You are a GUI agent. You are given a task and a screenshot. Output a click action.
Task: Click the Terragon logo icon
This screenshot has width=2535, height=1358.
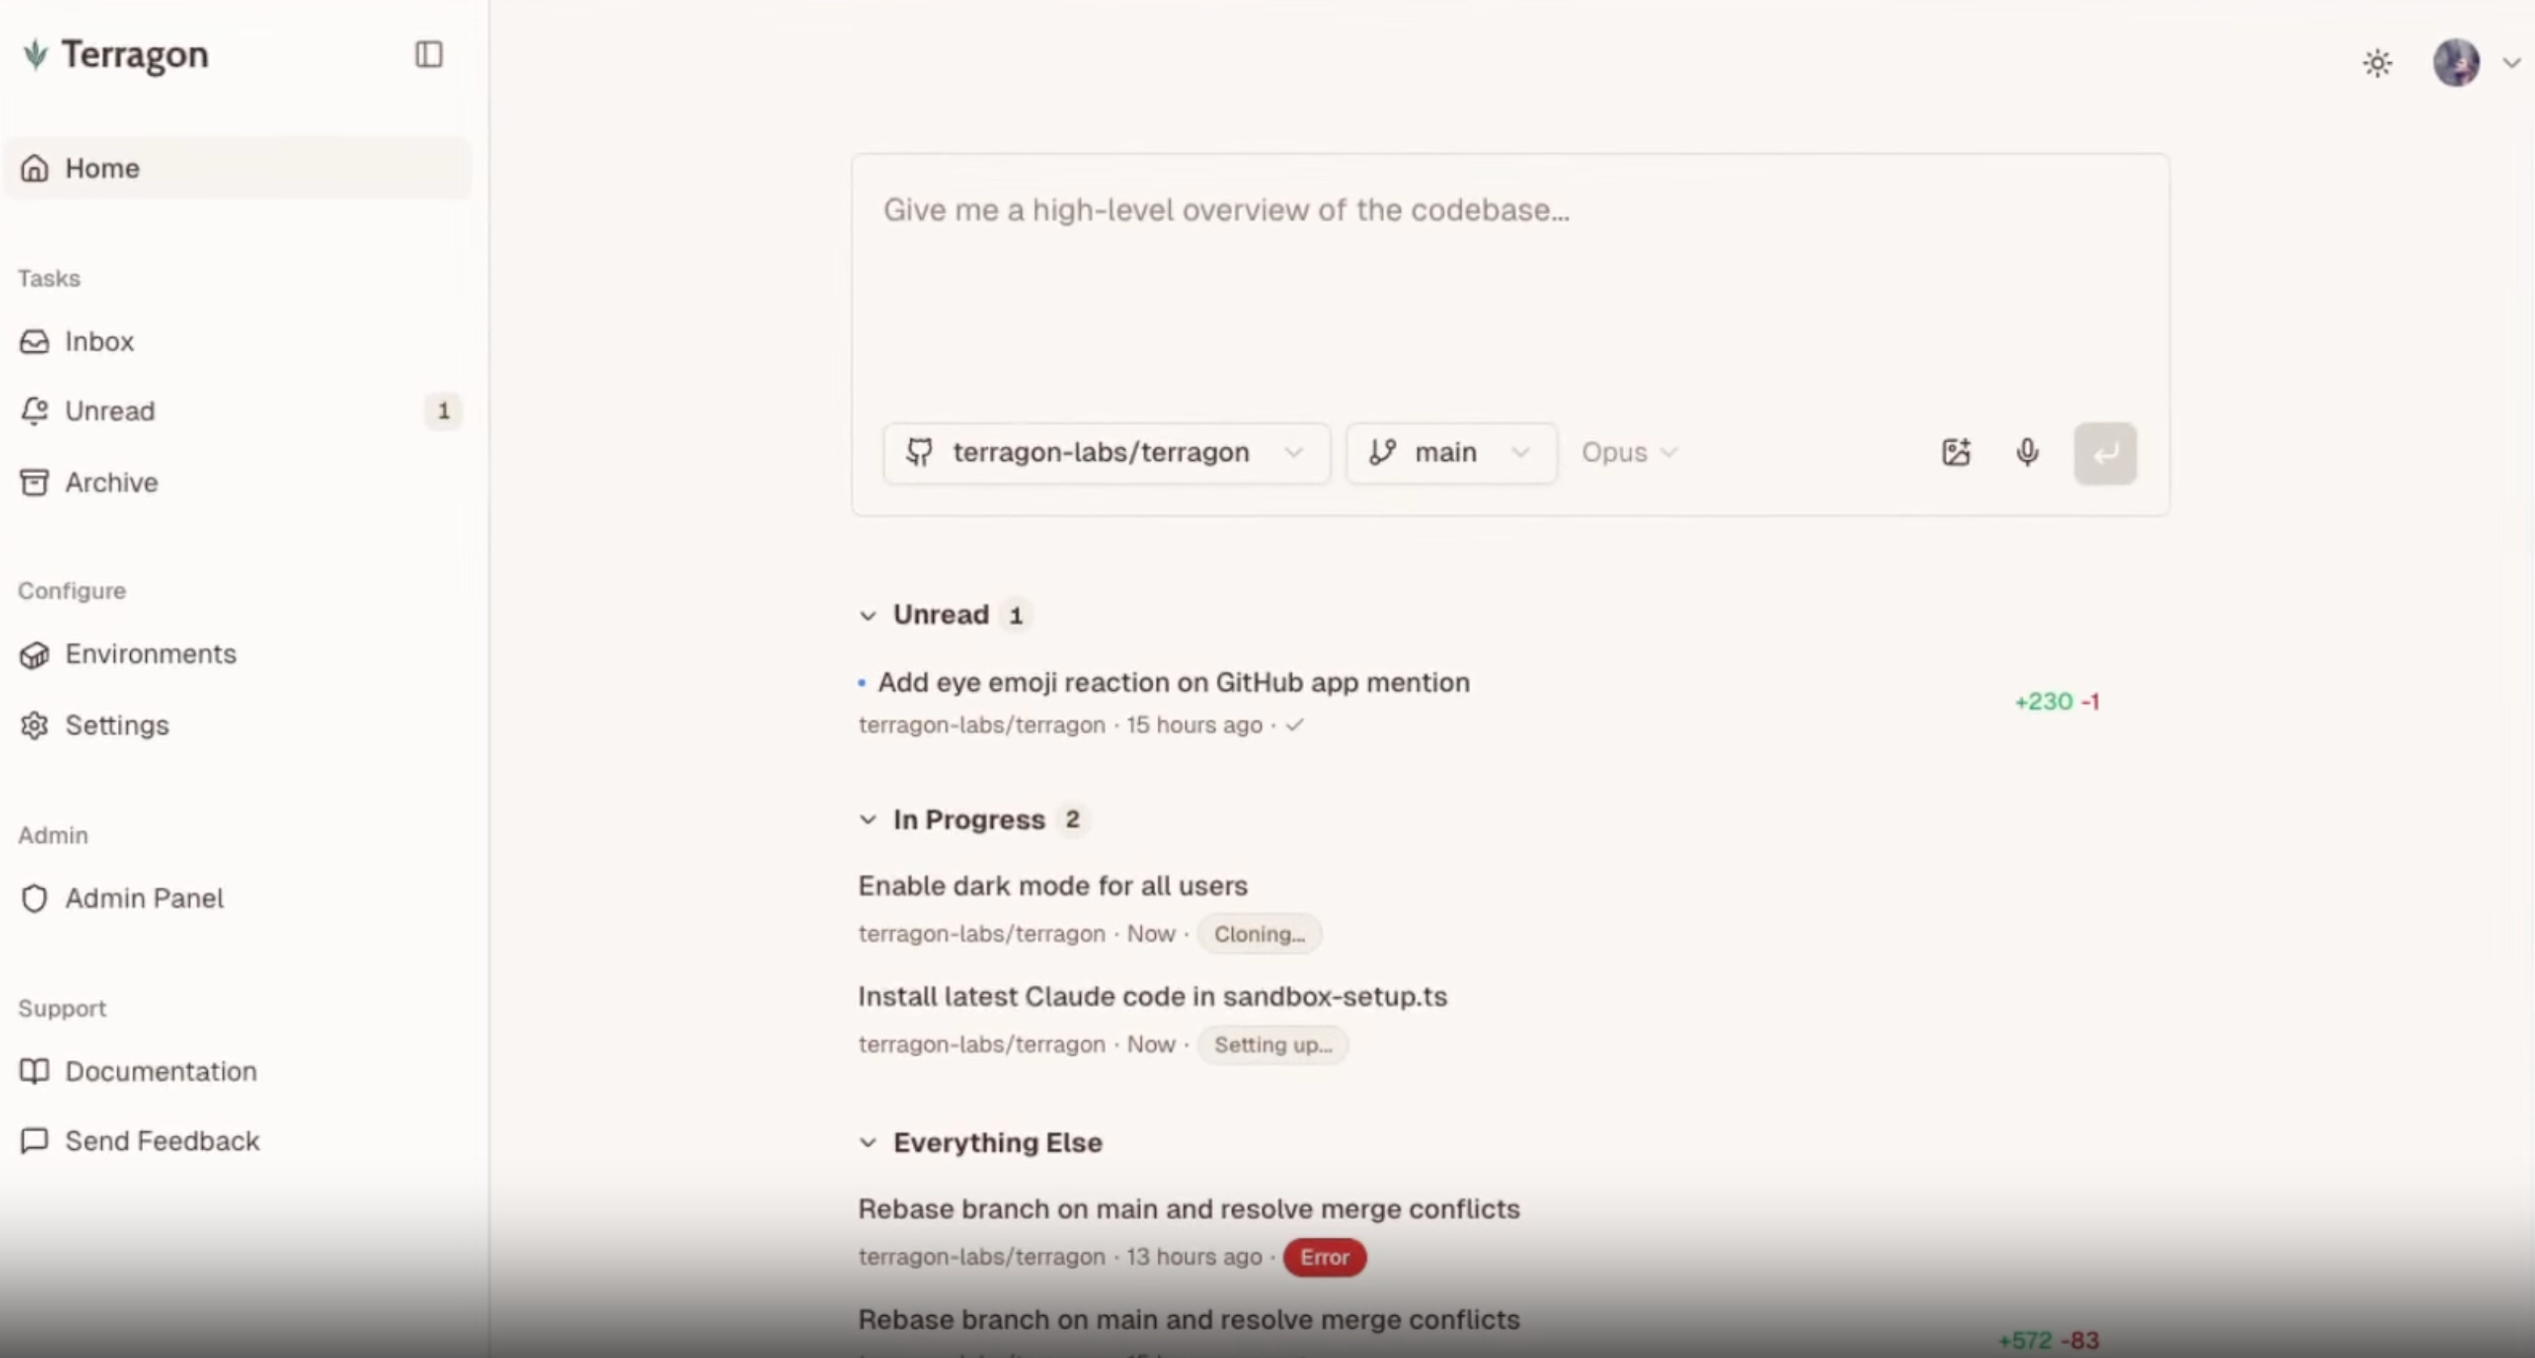[36, 54]
